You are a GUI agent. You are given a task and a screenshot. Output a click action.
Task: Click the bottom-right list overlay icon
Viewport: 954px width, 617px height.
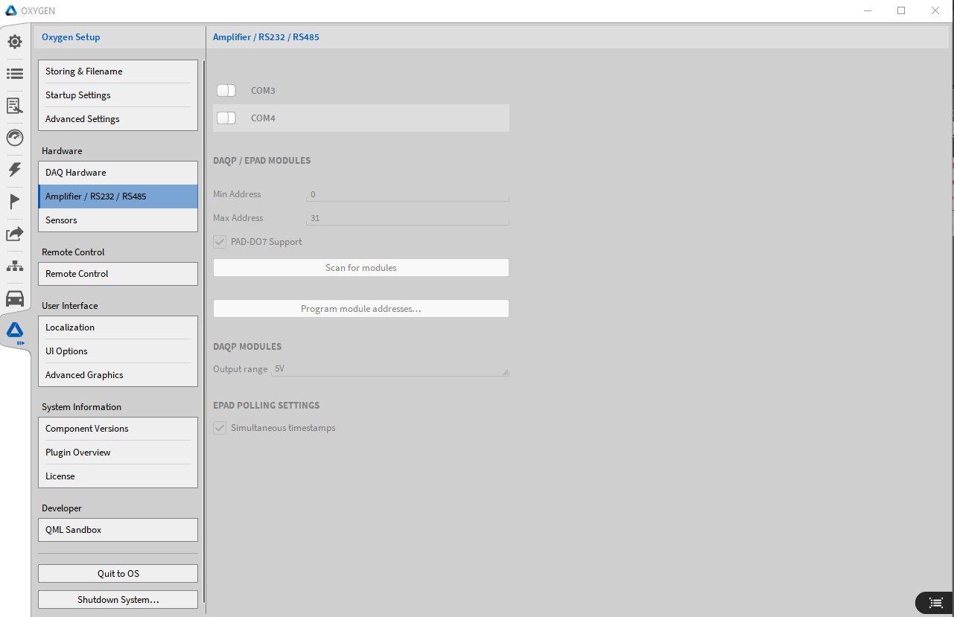pyautogui.click(x=935, y=602)
